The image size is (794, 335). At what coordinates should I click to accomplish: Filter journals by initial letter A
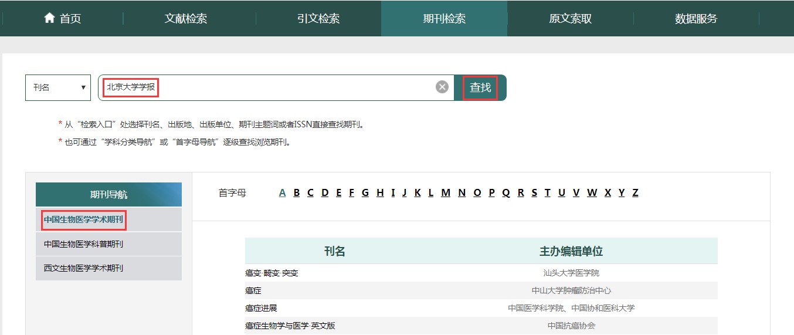(283, 193)
